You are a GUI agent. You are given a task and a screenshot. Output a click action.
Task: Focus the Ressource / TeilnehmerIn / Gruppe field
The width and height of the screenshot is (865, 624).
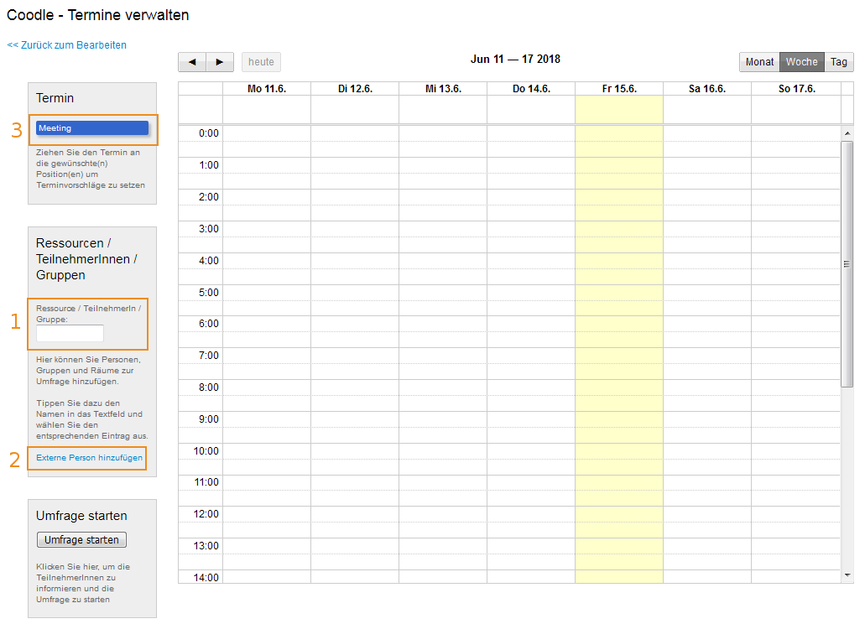pos(70,333)
